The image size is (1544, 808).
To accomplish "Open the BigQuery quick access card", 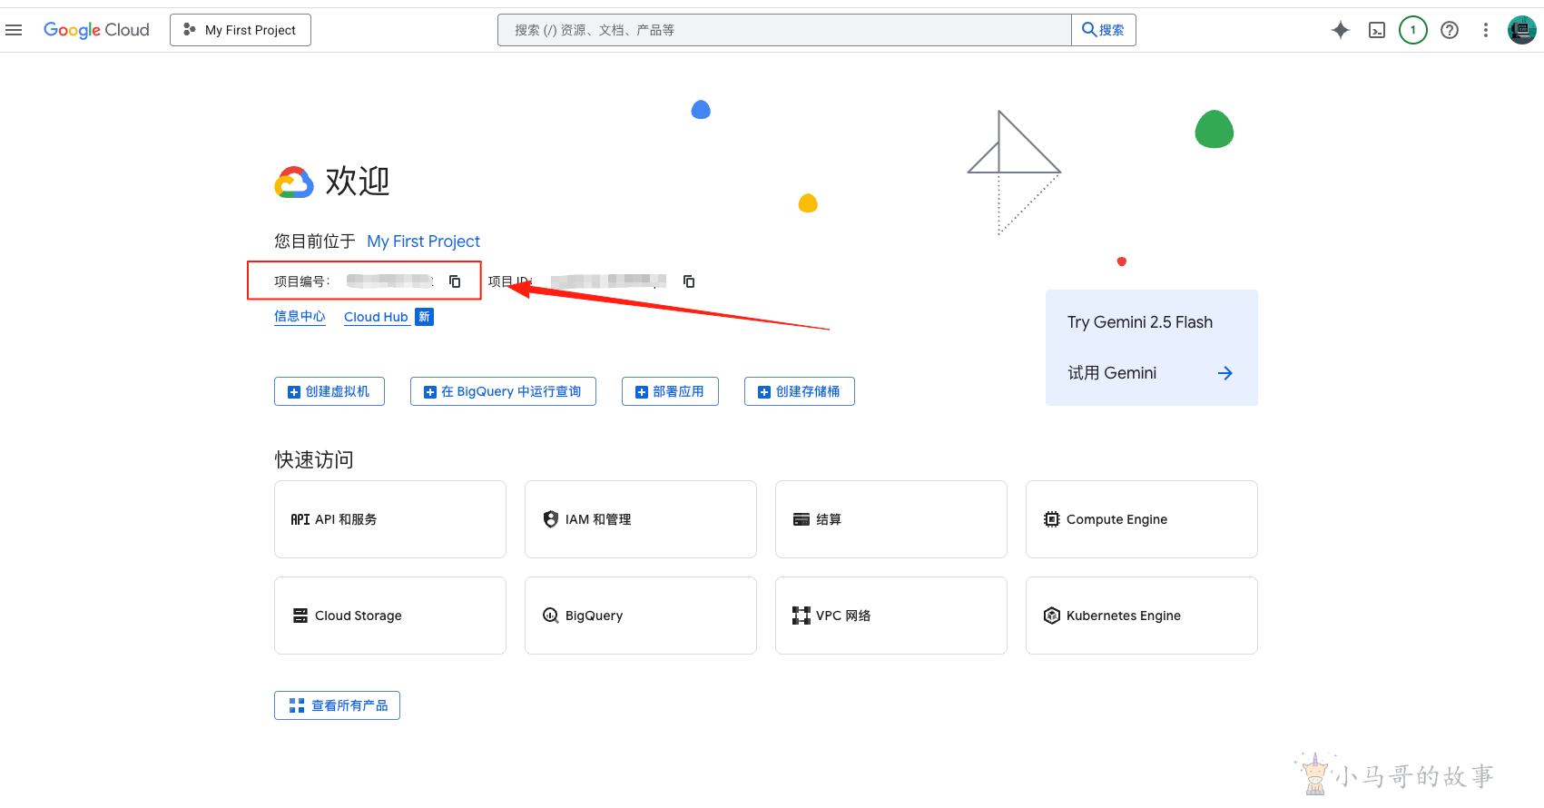I will coord(641,616).
